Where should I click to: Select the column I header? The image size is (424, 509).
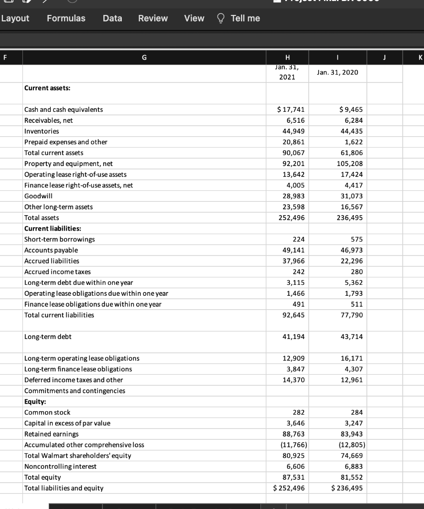coord(338,57)
